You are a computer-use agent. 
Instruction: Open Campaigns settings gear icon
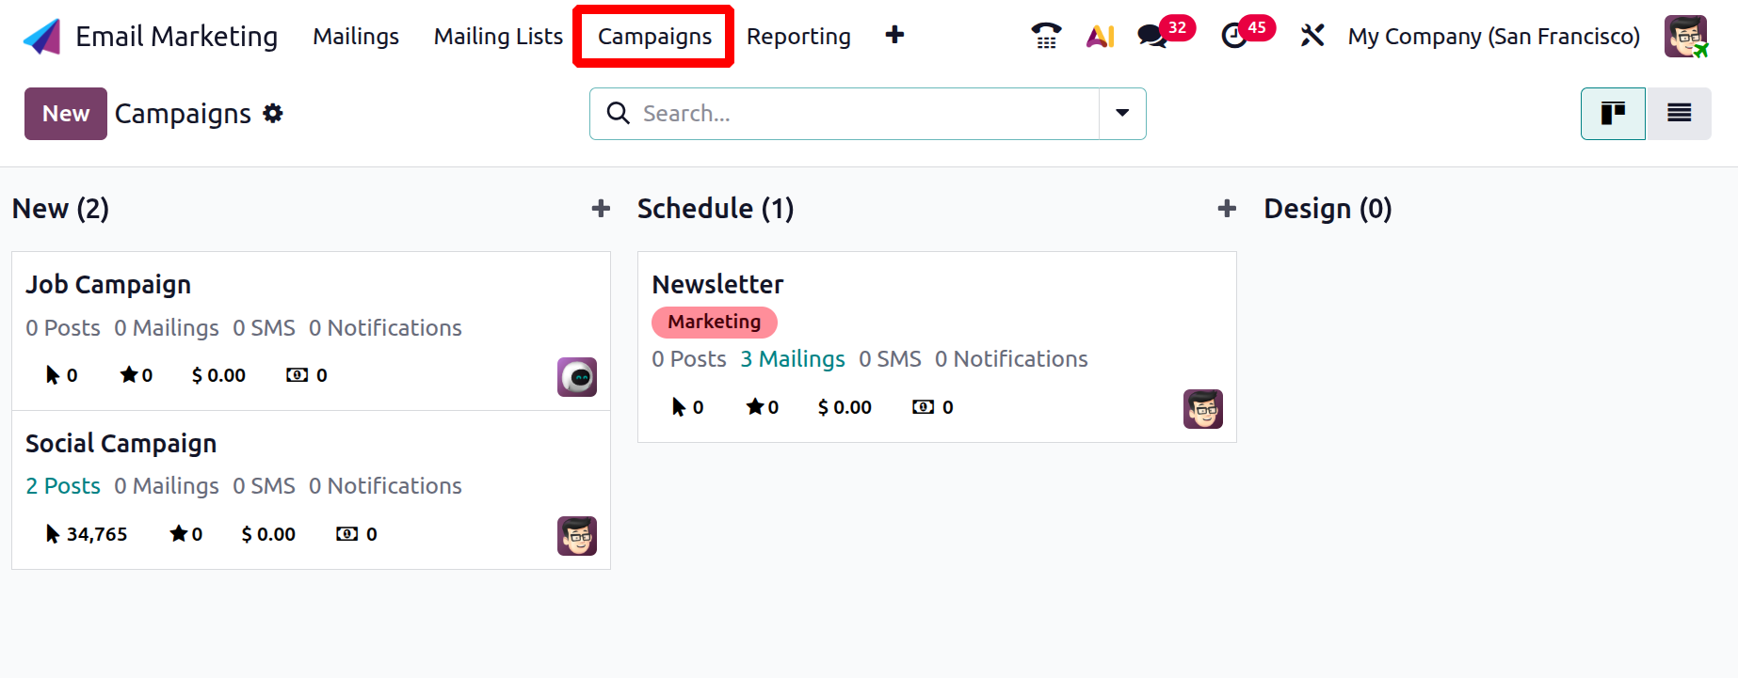click(x=273, y=114)
